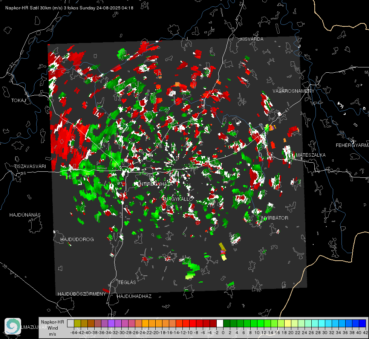Select the white zero-value legend swatch

tap(220, 323)
